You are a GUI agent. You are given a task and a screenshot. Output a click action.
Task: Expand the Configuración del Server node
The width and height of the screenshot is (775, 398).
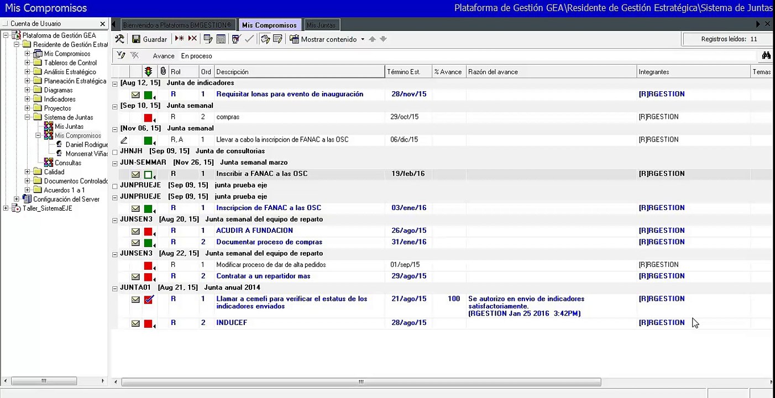[17, 199]
